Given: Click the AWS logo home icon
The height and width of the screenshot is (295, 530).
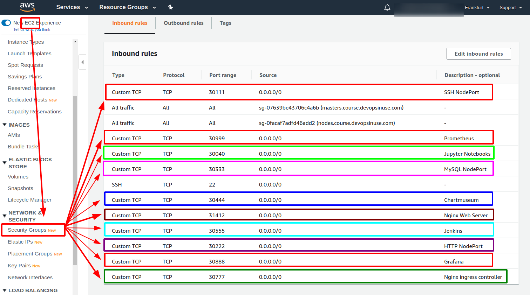Looking at the screenshot, I should pos(27,7).
